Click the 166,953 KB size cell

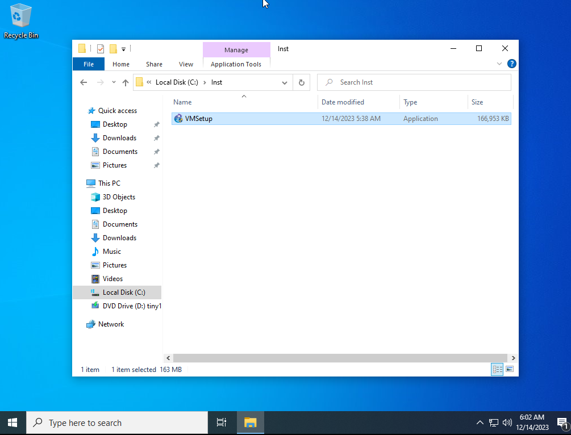(x=493, y=119)
